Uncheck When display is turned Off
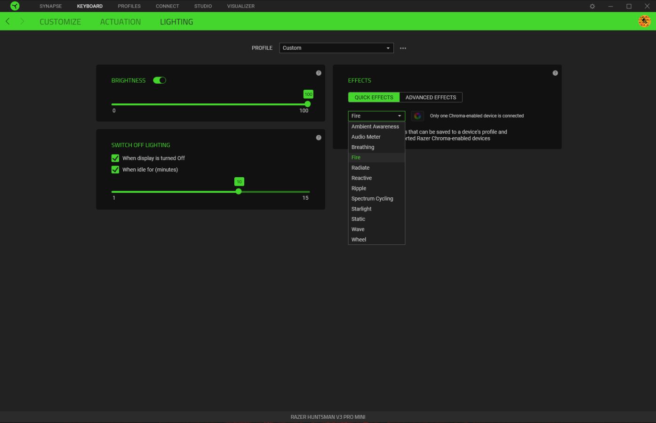This screenshot has width=656, height=423. point(115,158)
